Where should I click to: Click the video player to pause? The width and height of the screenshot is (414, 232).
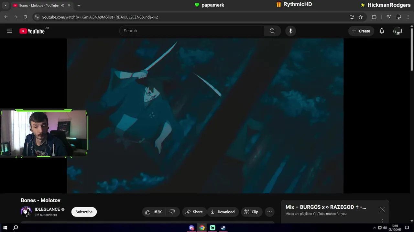coord(205,116)
